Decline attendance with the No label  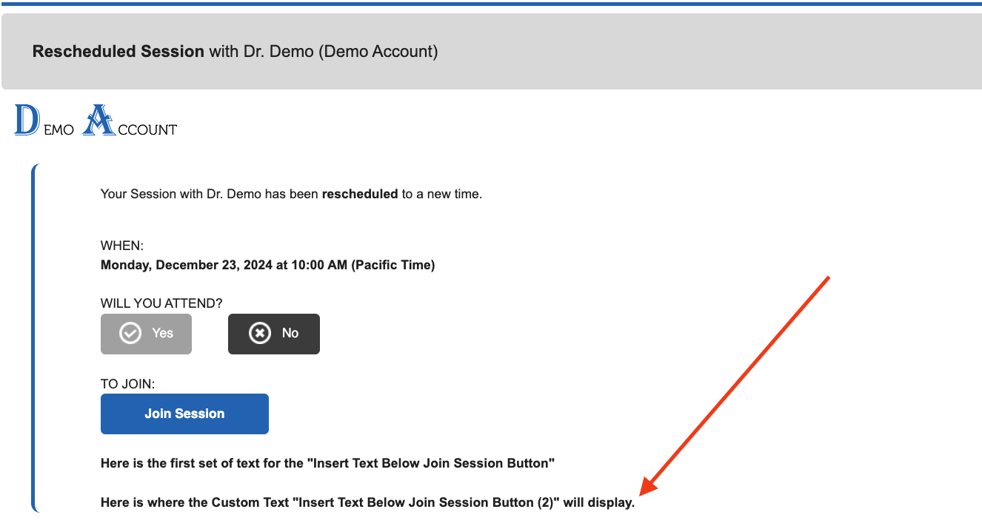point(290,334)
